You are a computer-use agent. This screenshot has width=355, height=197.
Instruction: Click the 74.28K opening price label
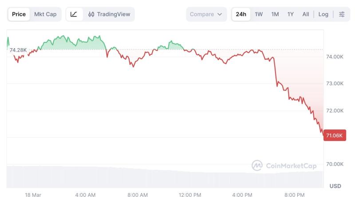click(x=18, y=50)
